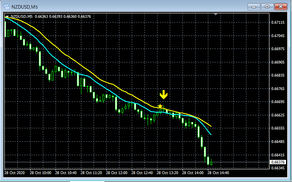The width and height of the screenshot is (292, 182).
Task: Select the yellow down arrow signal
Action: click(x=163, y=95)
